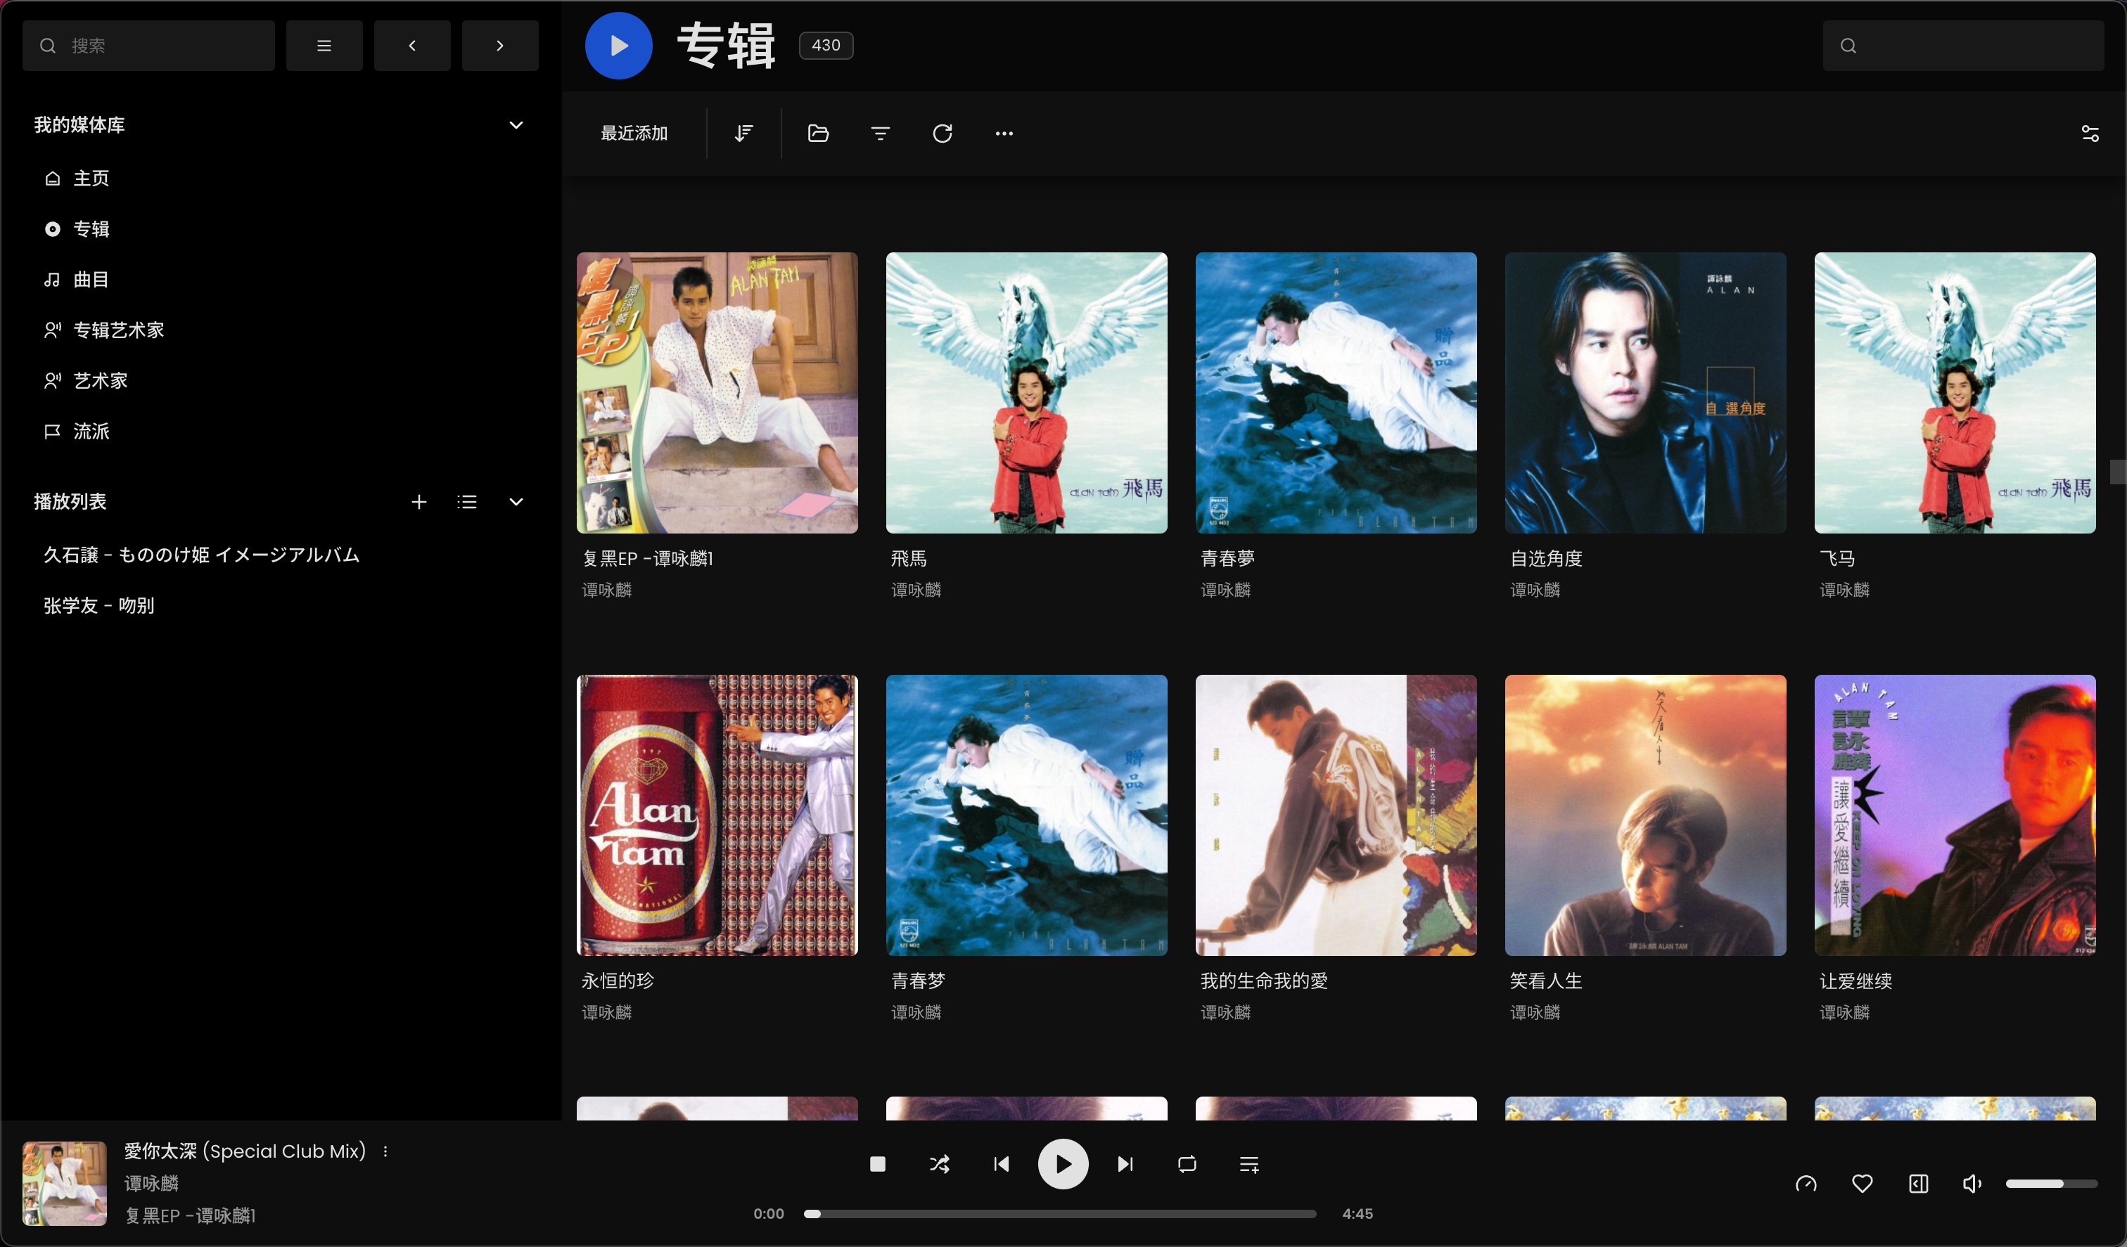Mute volume using speaker icon
The image size is (2127, 1247).
1972,1184
